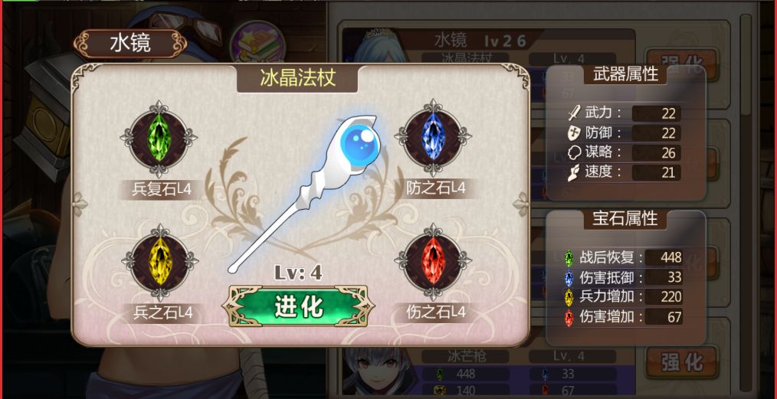Image resolution: width=777 pixels, height=399 pixels.
Task: Click the top orange 强化 button
Action: (x=682, y=62)
